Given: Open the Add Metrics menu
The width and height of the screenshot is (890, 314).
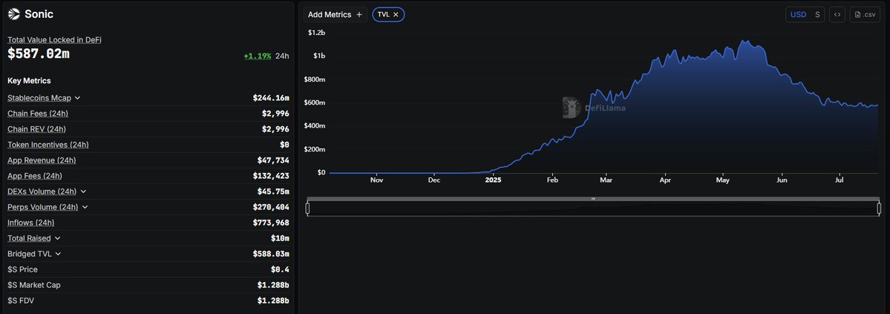Looking at the screenshot, I should [335, 15].
